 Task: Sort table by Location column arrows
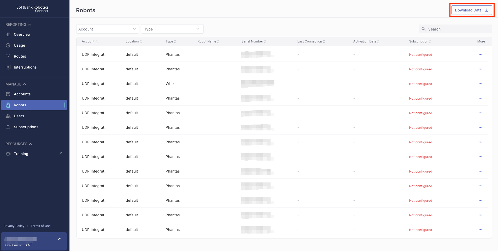141,41
